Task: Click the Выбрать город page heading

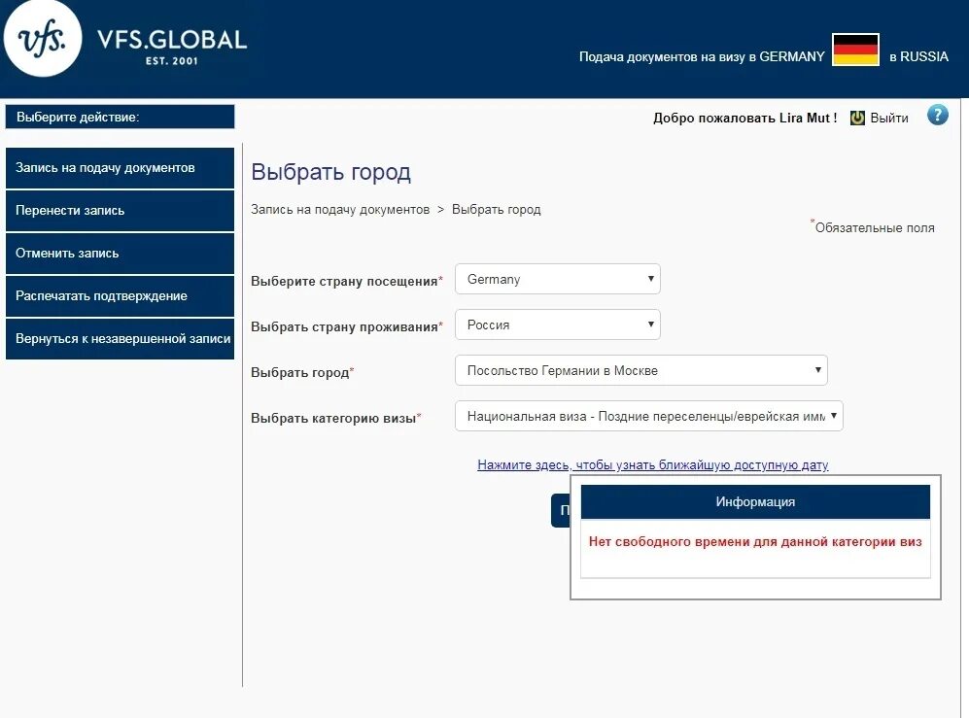Action: [x=330, y=172]
